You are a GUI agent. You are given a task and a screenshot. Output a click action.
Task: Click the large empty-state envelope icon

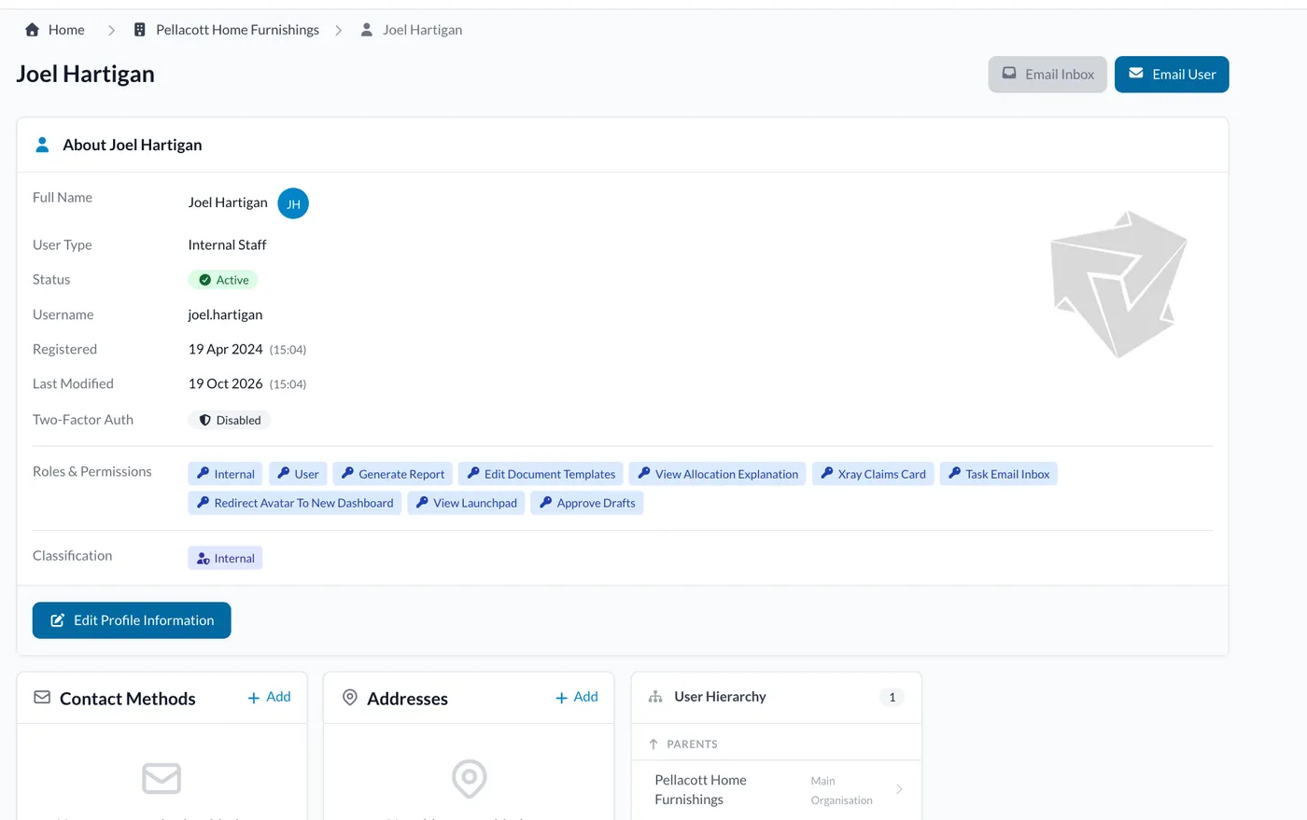point(162,778)
